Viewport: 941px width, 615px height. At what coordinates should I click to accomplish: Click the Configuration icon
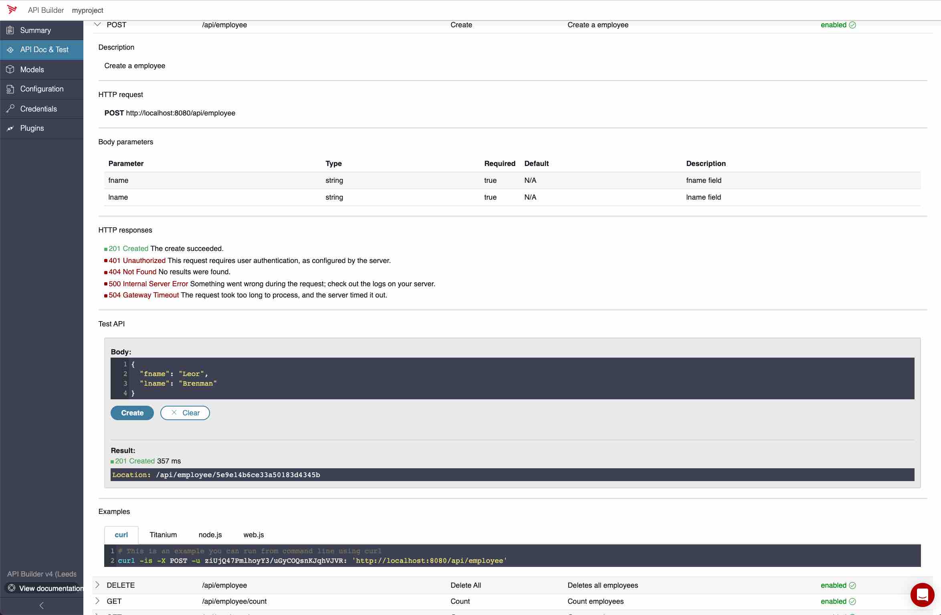point(10,89)
